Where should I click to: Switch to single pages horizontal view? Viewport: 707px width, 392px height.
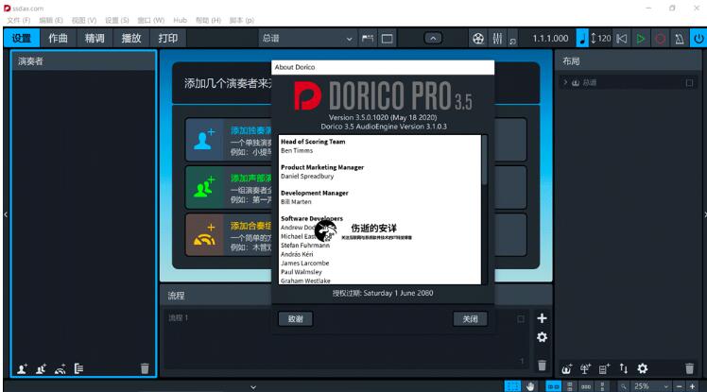tap(586, 386)
